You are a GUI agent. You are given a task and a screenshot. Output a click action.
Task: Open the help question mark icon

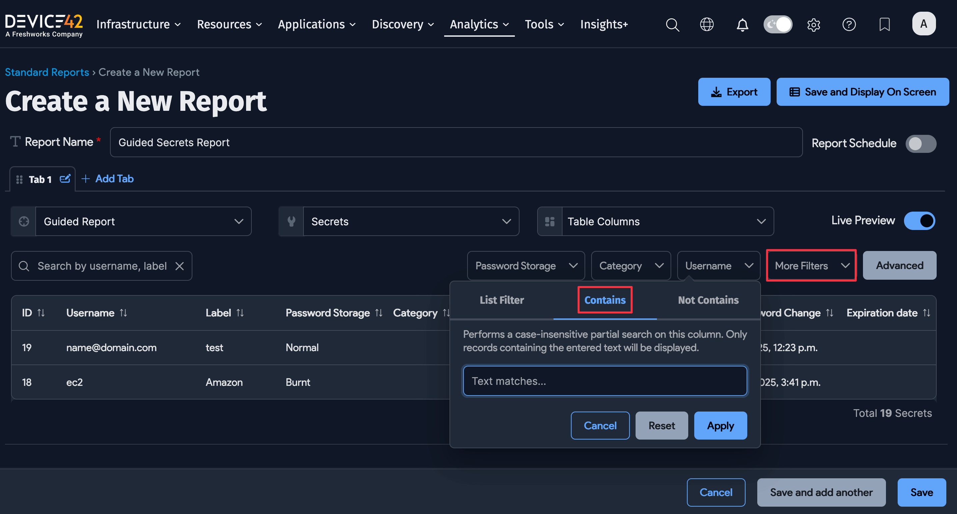point(849,25)
